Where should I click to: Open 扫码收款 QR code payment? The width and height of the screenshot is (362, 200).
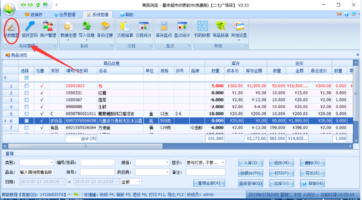coord(202,29)
